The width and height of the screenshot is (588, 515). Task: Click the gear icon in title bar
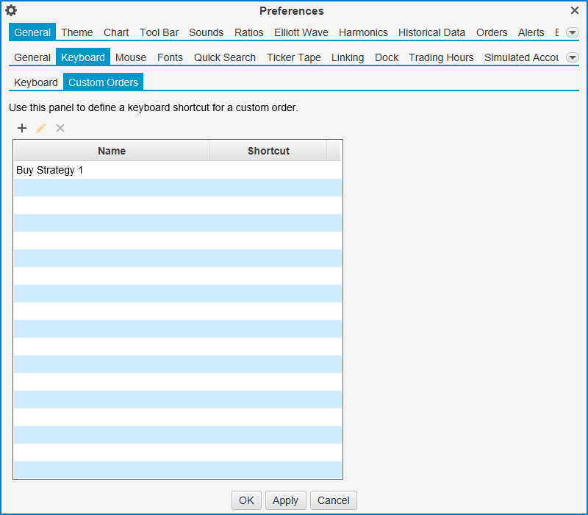coord(11,10)
